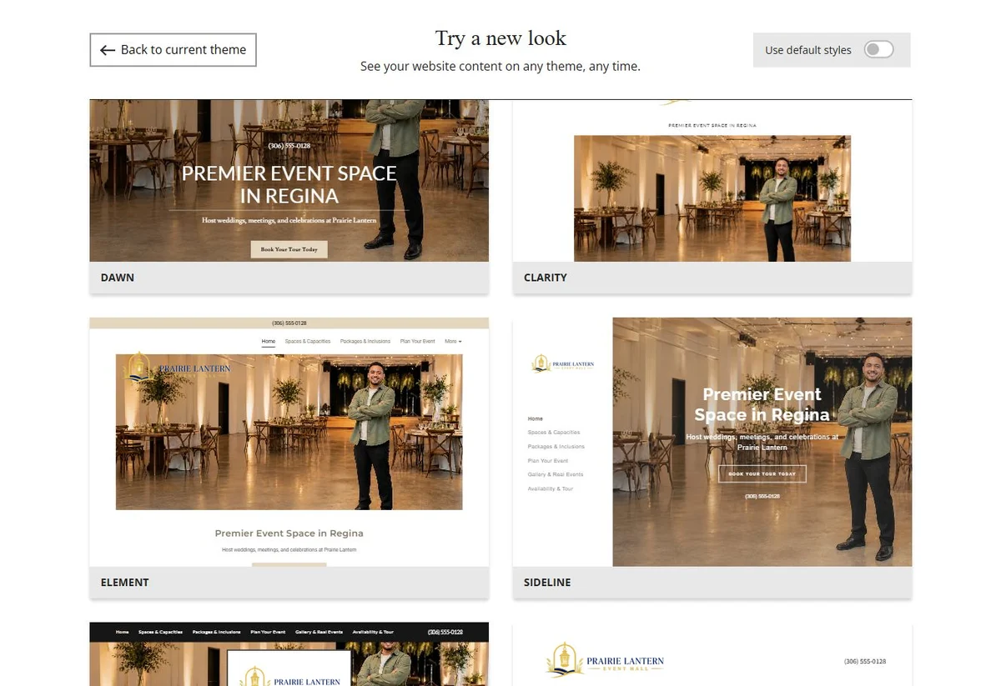Click Spaces & Capacities in Sideline sidebar
The image size is (1001, 686).
[554, 433]
